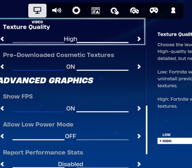Open the Controller options gear-gamepad icon
192x168 pixels.
[x=134, y=11]
